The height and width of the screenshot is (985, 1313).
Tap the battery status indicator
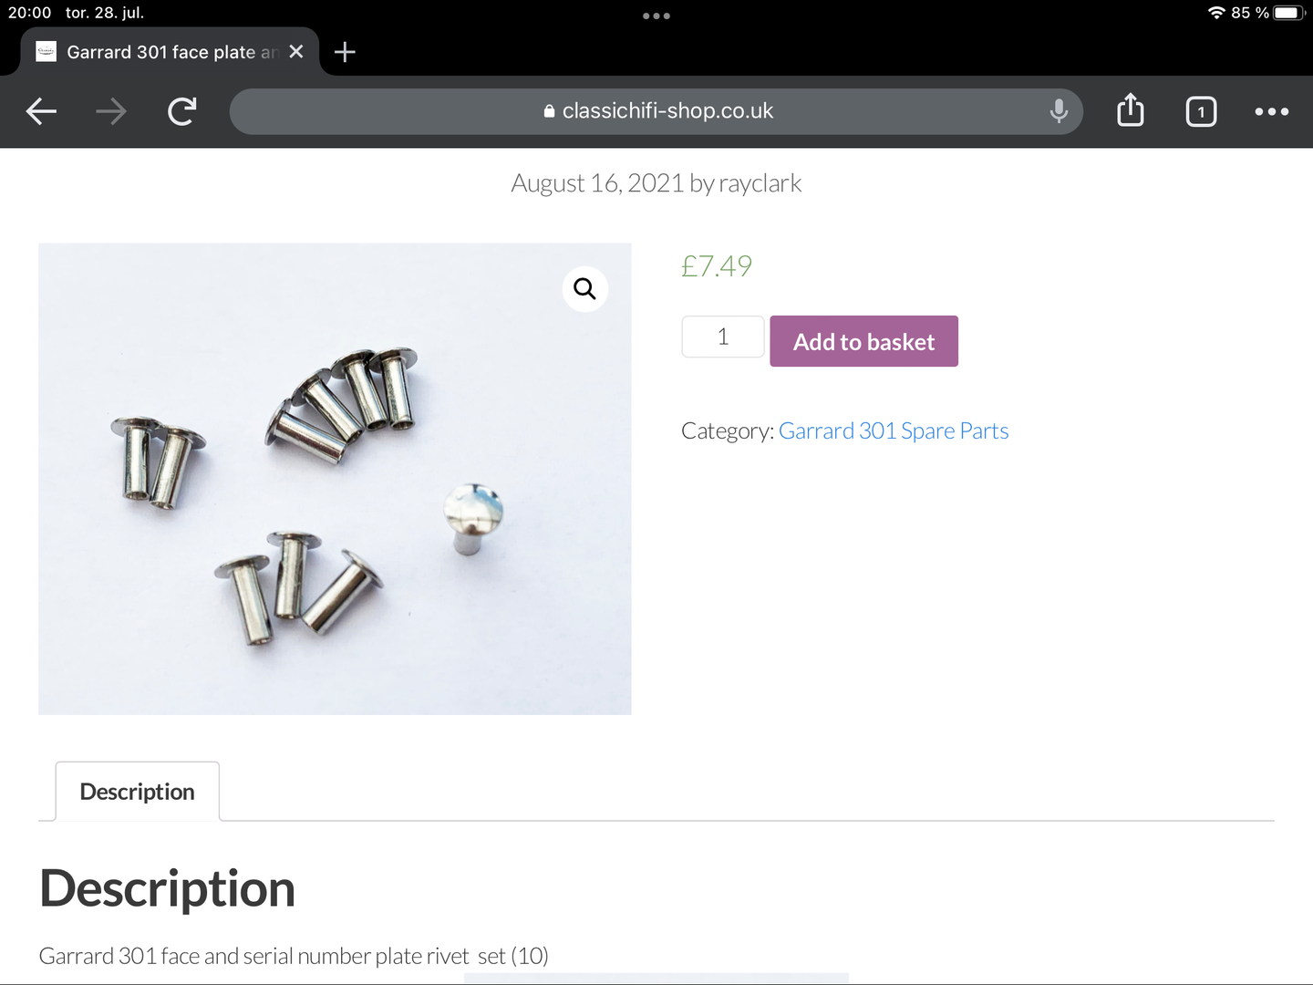pos(1290,13)
